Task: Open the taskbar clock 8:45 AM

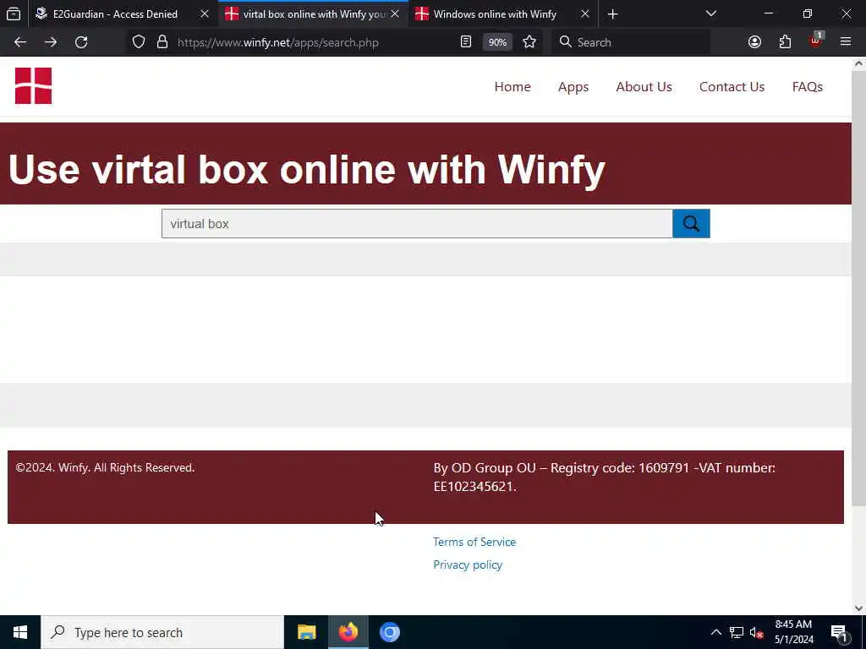Action: (793, 632)
